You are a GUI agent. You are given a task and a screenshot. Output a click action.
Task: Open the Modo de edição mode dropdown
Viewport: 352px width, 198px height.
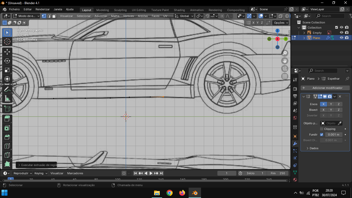[26, 16]
